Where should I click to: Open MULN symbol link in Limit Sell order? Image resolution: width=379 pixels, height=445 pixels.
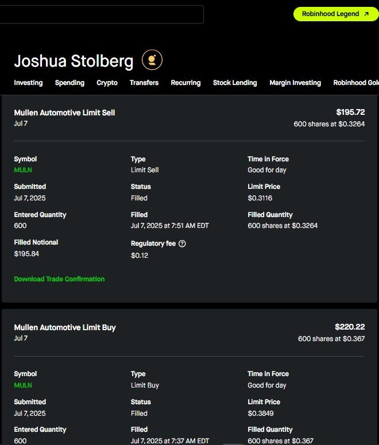[23, 170]
